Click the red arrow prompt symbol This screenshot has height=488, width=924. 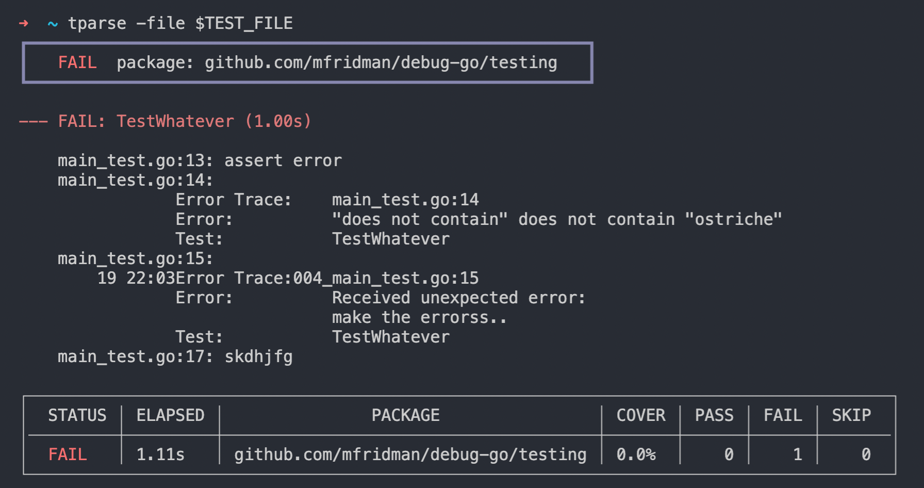tap(24, 23)
